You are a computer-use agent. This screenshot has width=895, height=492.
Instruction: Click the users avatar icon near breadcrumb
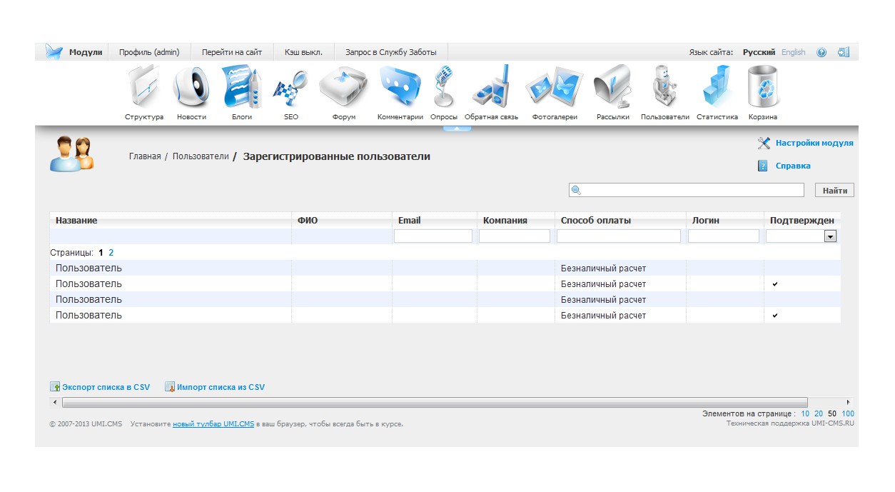72,154
